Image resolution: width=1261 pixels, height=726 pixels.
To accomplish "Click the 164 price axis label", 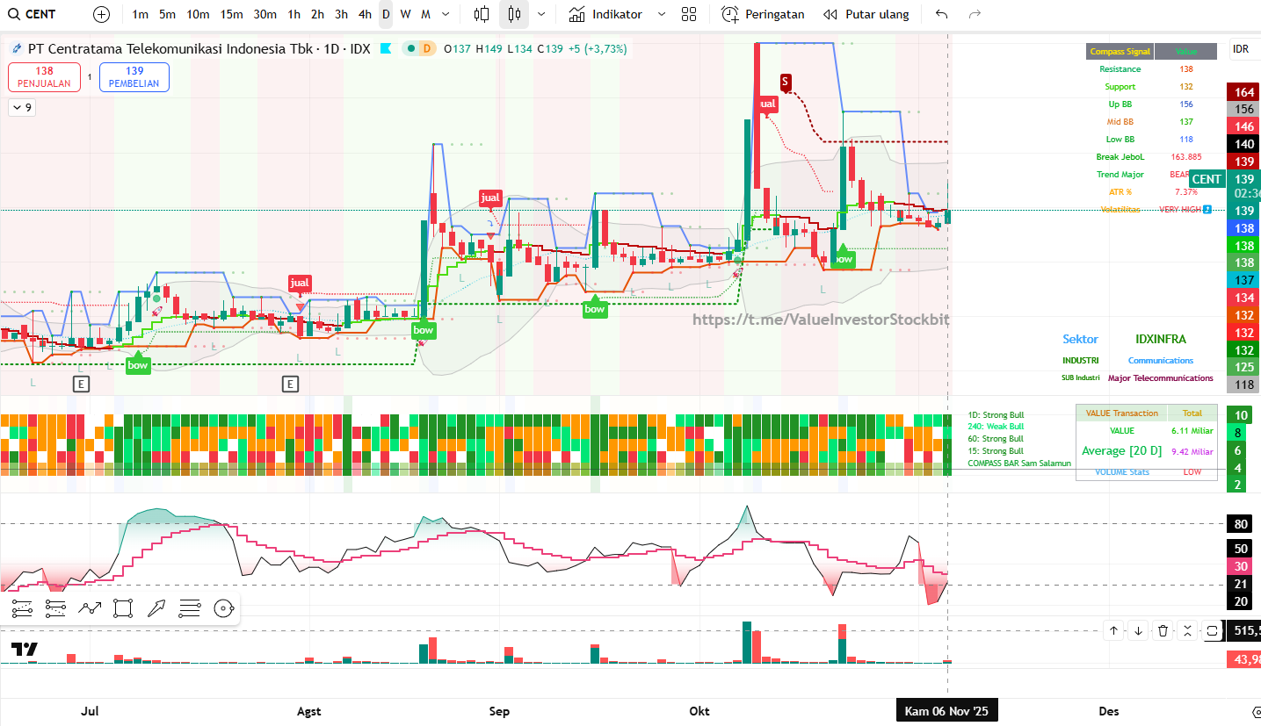I will click(x=1244, y=92).
